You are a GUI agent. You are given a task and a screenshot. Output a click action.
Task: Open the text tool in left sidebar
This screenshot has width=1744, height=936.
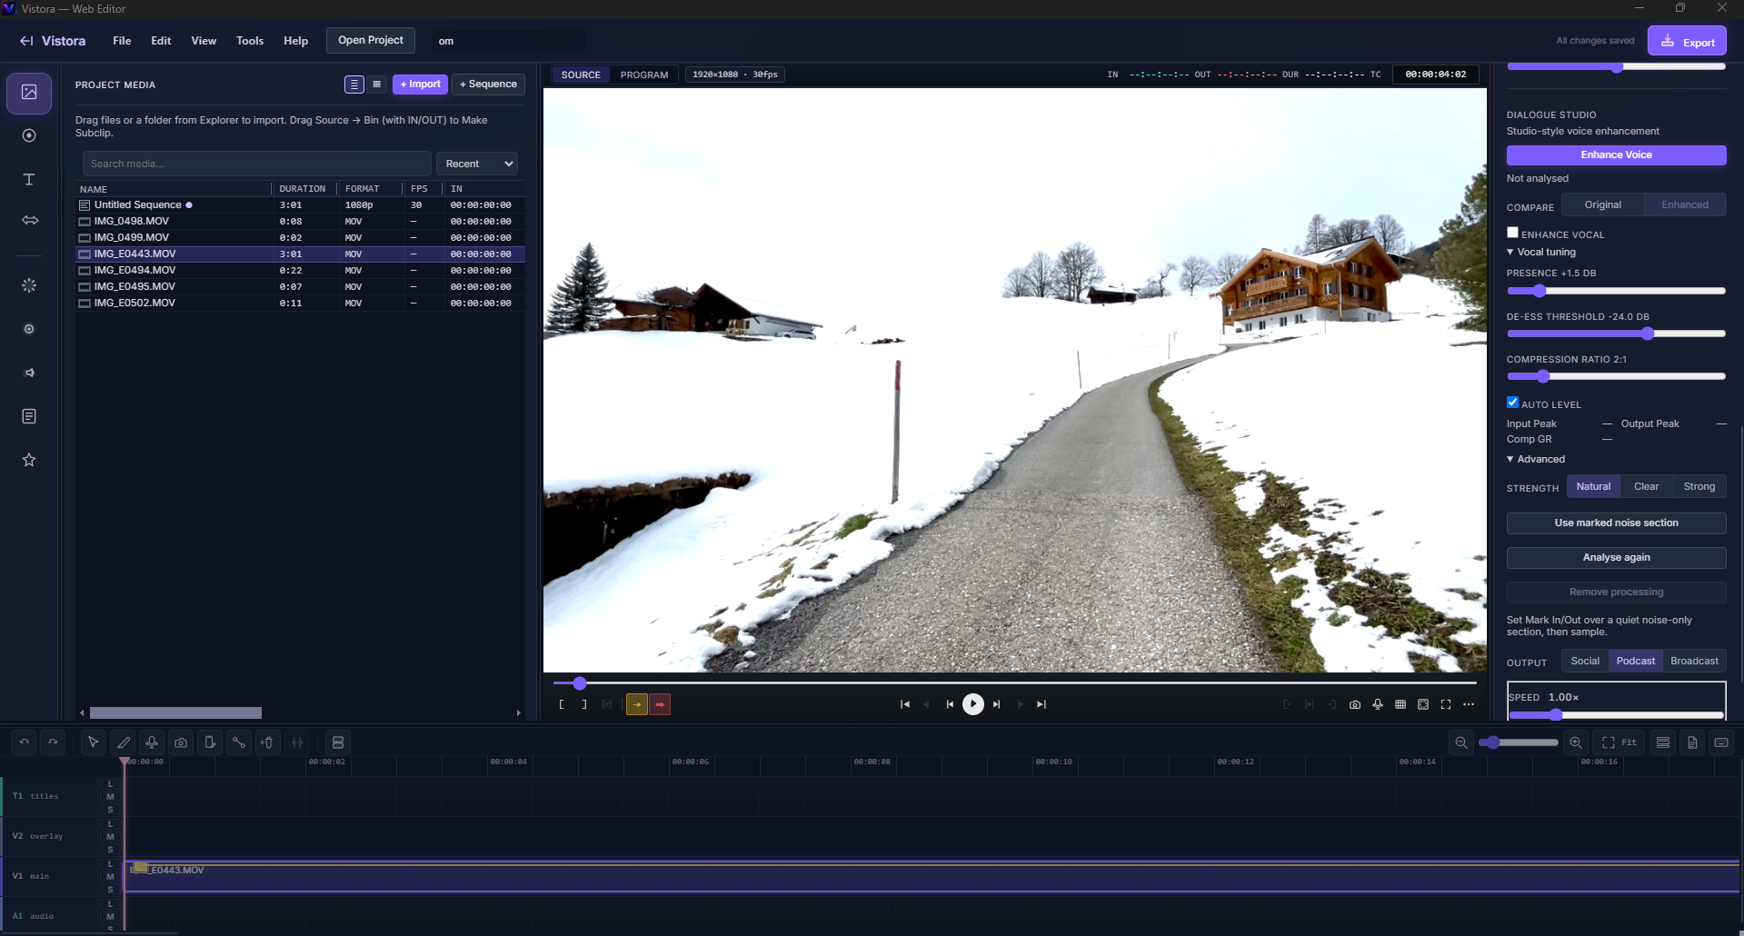pyautogui.click(x=29, y=179)
